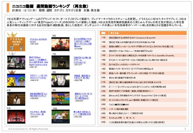Open the 最強のバッターをつくろう part5 link
Viewport: 193px width, 133px height.
pyautogui.click(x=83, y=96)
